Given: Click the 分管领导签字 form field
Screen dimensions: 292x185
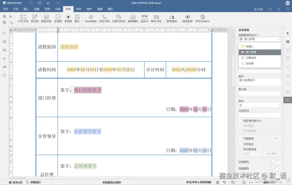Looking at the screenshot, I should pyautogui.click(x=88, y=131).
